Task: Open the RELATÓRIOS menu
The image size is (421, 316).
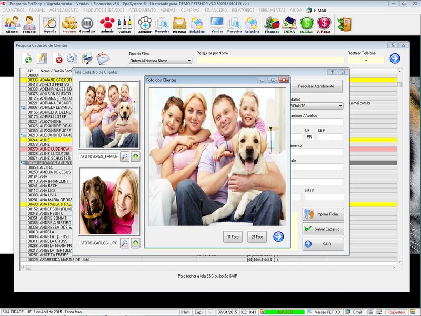Action: coord(243,10)
